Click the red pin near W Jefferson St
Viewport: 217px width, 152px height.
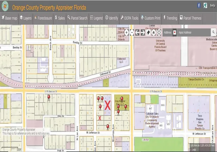[108, 127]
